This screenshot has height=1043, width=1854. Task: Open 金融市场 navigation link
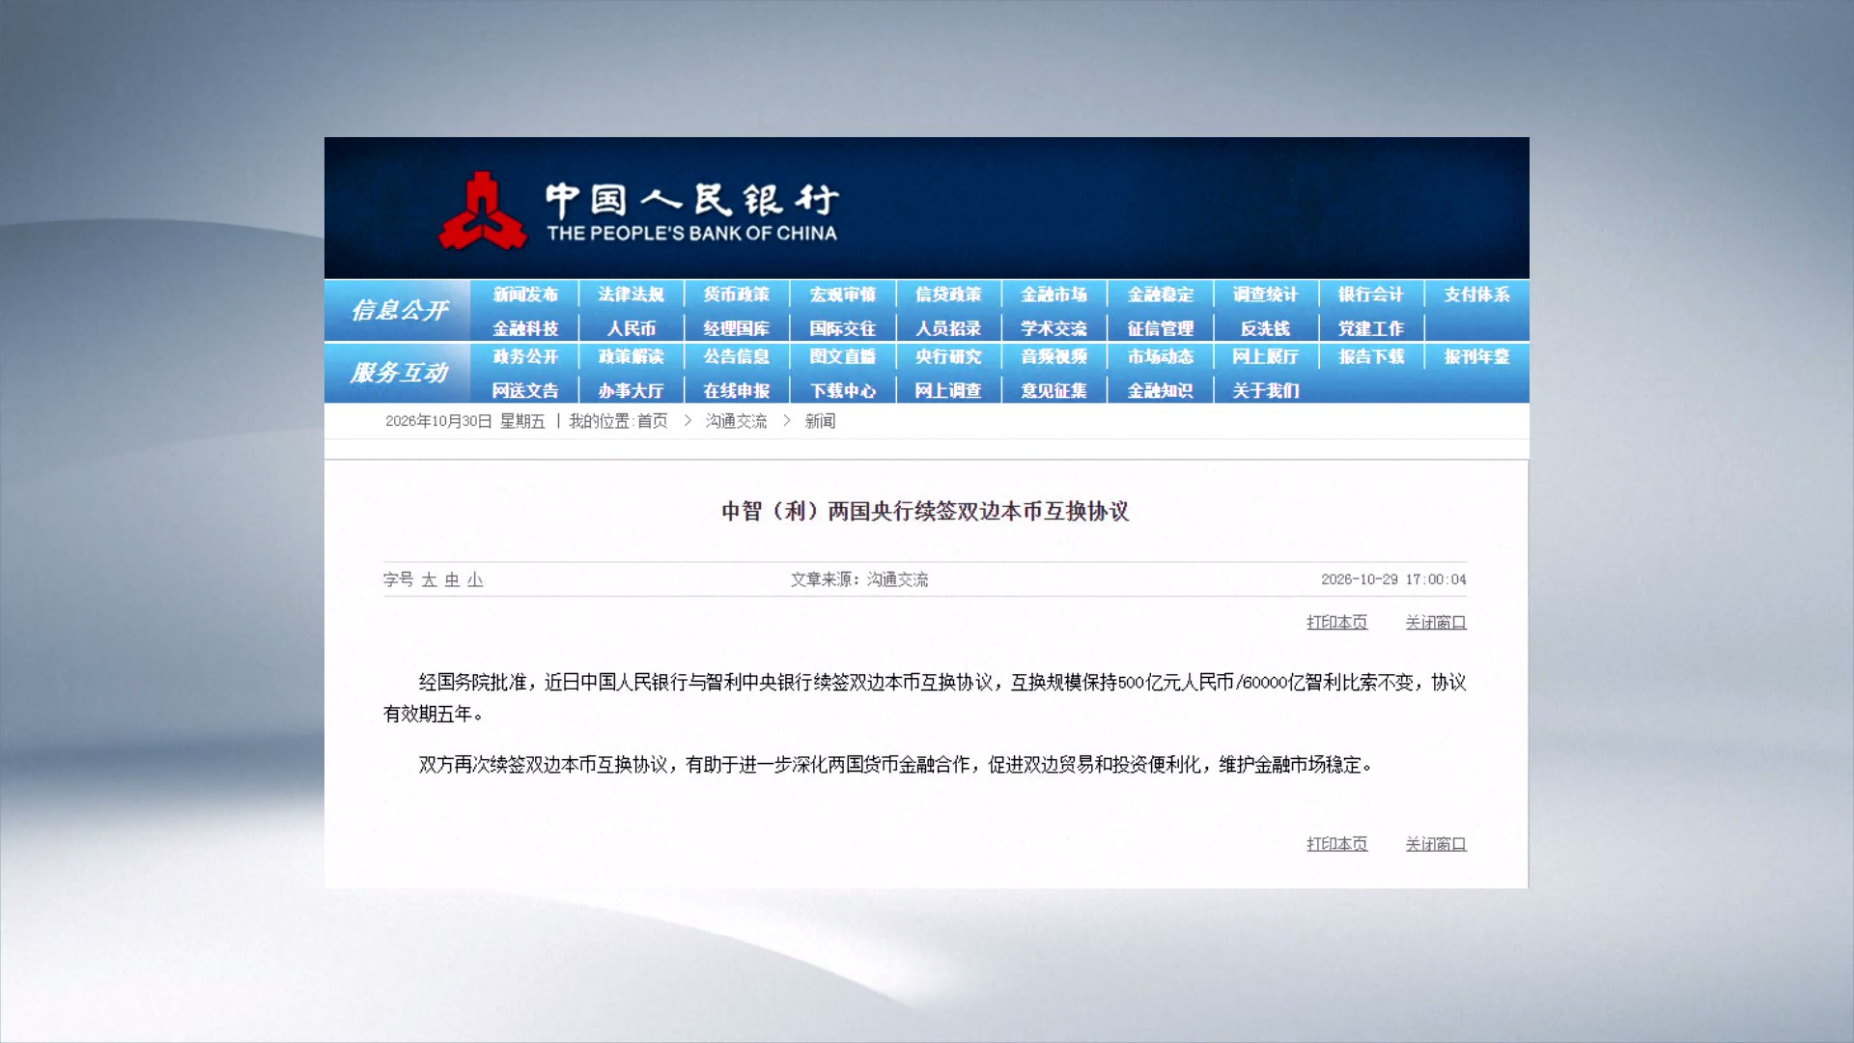pos(1054,295)
